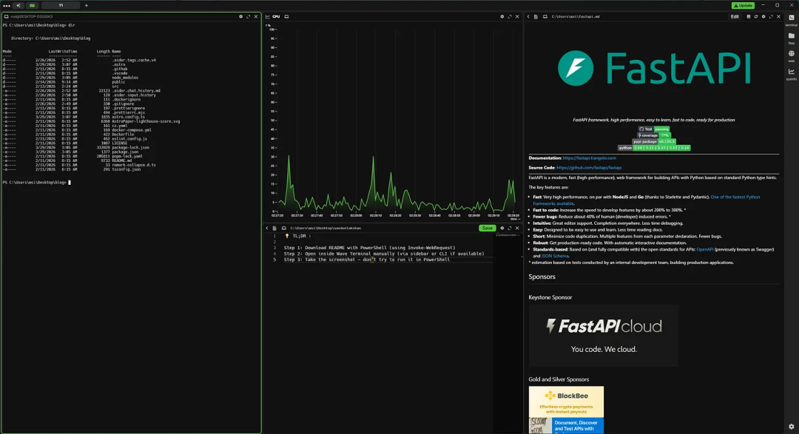Image resolution: width=799 pixels, height=434 pixels.
Task: Click the file icon in fastapi.md header
Action: (536, 17)
